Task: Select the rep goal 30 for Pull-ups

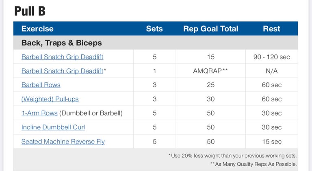Action: 210,99
